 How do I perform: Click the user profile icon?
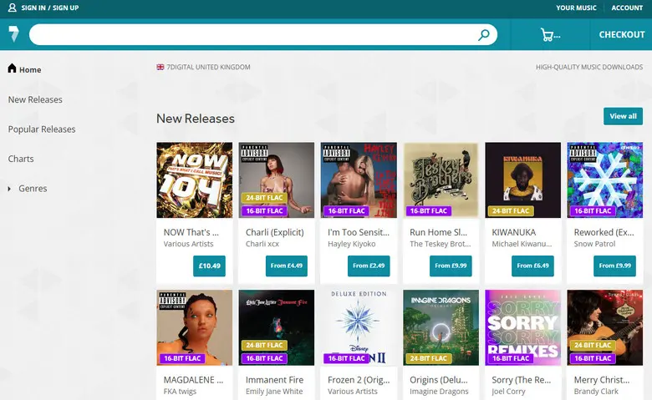pyautogui.click(x=12, y=8)
